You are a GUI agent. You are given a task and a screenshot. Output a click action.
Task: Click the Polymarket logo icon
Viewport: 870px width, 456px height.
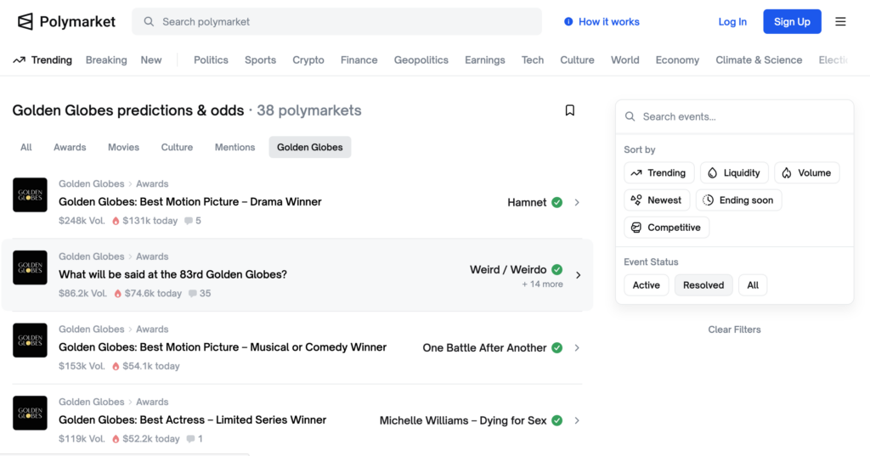point(25,22)
